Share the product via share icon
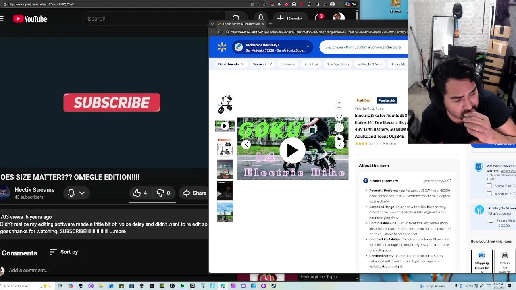The width and height of the screenshot is (516, 290). [339, 105]
